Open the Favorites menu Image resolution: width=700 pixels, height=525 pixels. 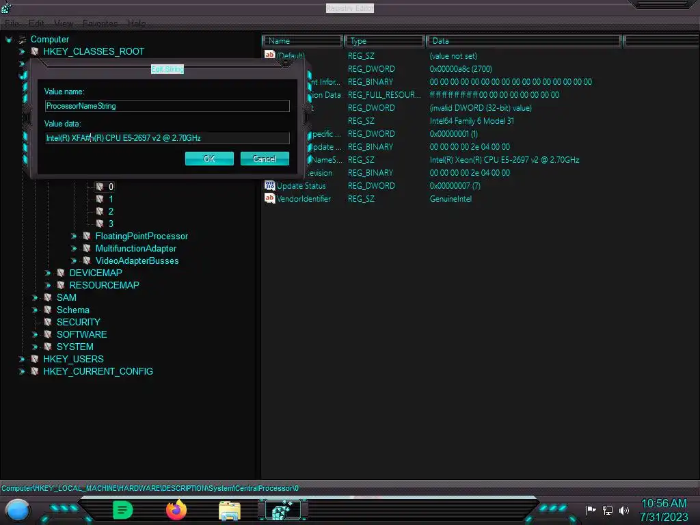[x=100, y=23]
